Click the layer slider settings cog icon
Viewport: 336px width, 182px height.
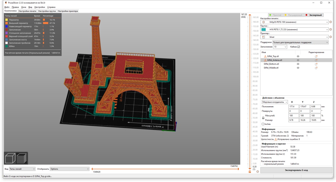(x=258, y=172)
